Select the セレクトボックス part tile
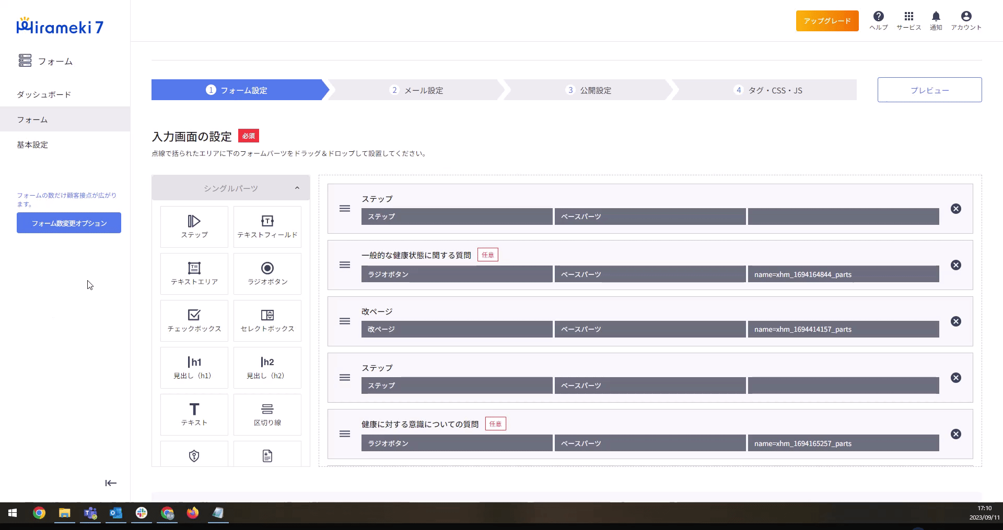The width and height of the screenshot is (1003, 530). pos(267,321)
